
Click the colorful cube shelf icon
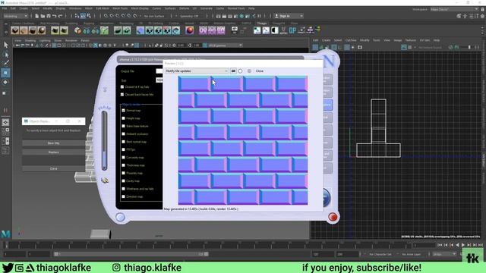[77, 30]
